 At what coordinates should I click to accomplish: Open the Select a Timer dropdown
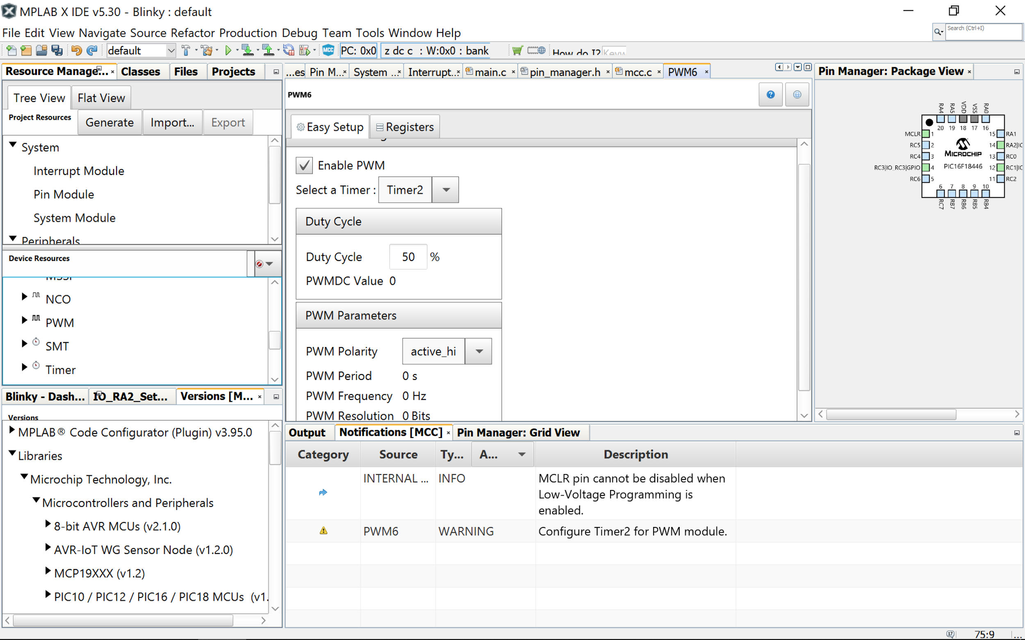point(446,190)
